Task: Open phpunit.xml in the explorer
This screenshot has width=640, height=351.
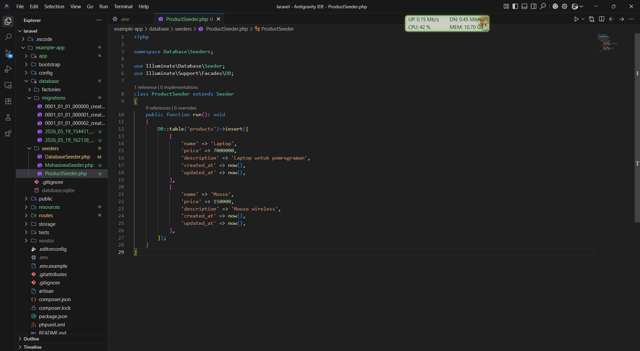Action: click(x=52, y=325)
